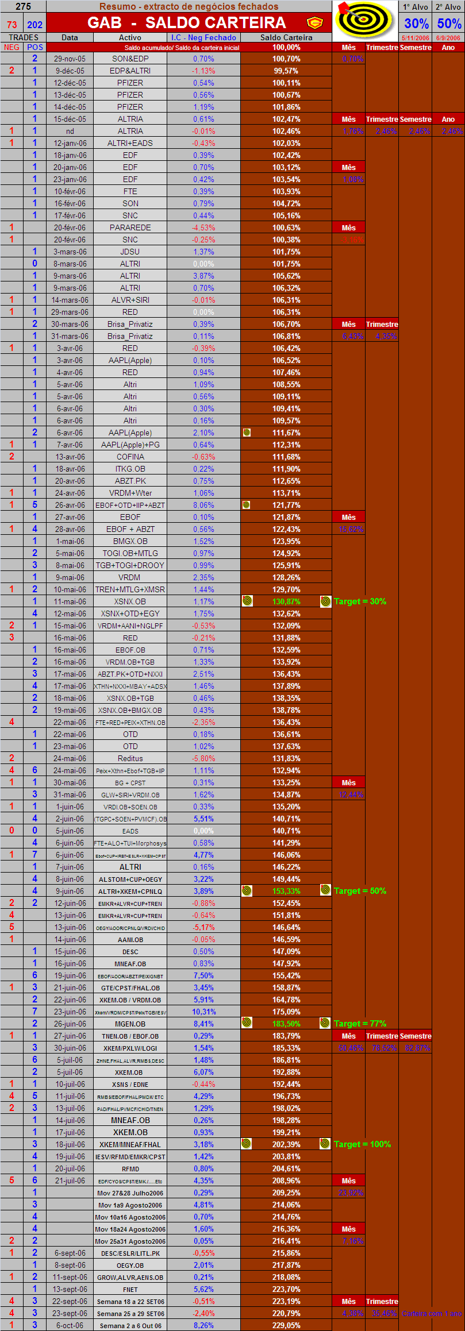Select the 100,00% initial balance cell
Image resolution: width=465 pixels, height=1331 pixels.
point(286,47)
